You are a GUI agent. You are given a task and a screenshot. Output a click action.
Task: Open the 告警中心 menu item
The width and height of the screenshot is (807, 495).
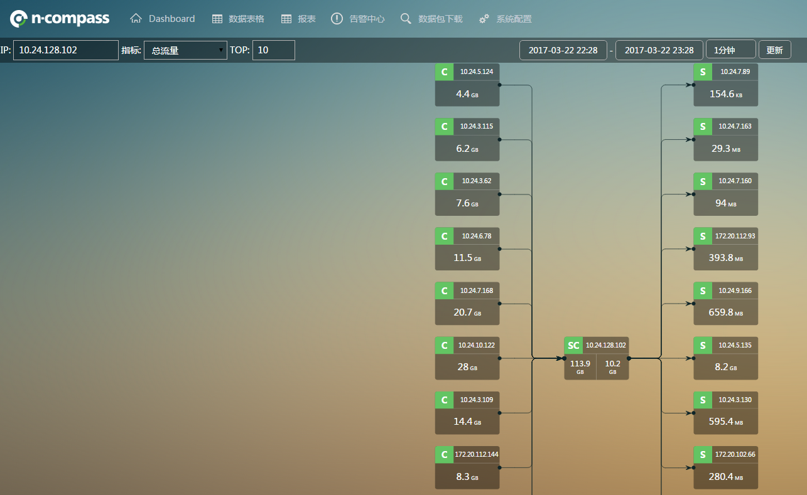367,19
